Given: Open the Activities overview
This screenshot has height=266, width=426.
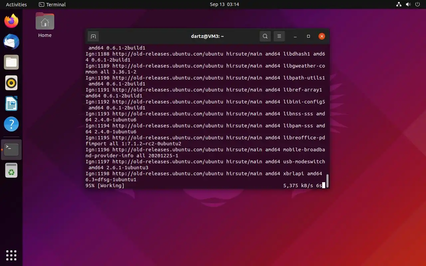Looking at the screenshot, I should (x=16, y=4).
